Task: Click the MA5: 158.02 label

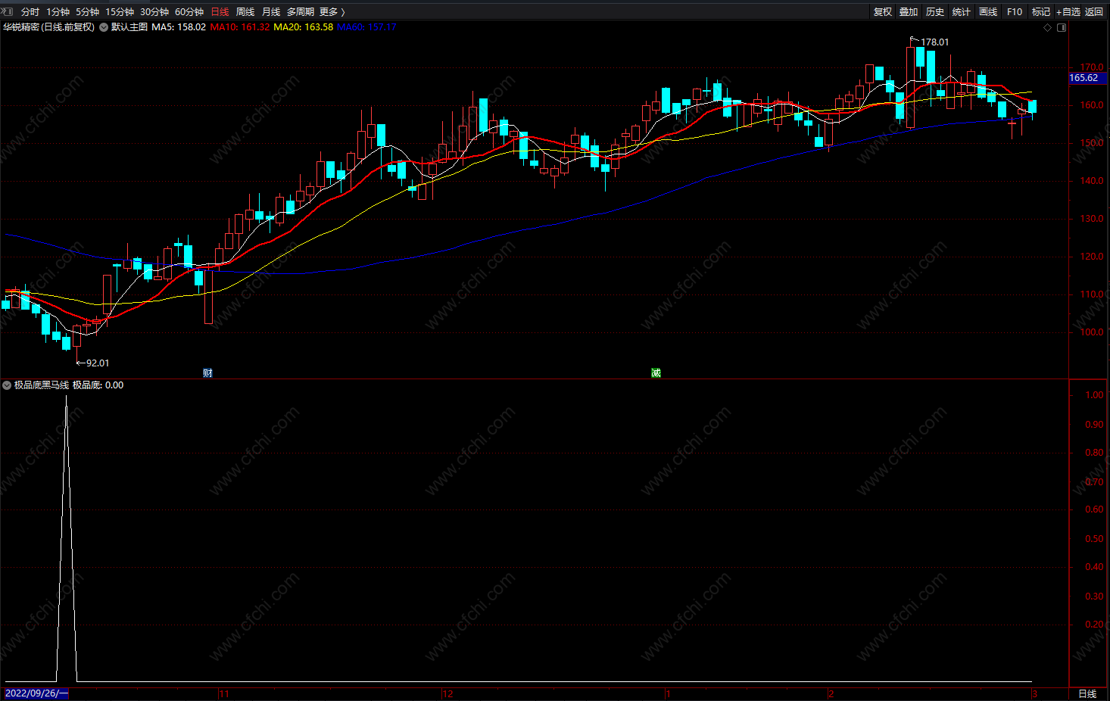Action: (179, 27)
